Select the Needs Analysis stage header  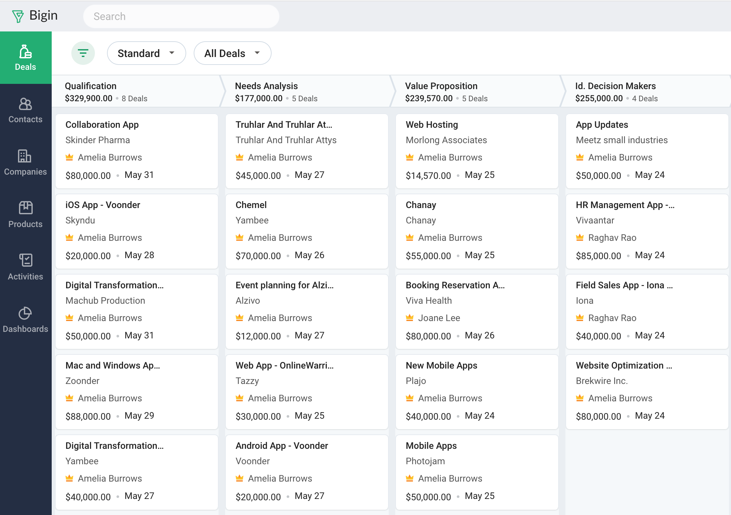tap(266, 86)
